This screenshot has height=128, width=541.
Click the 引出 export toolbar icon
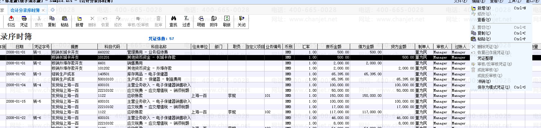coord(11,21)
